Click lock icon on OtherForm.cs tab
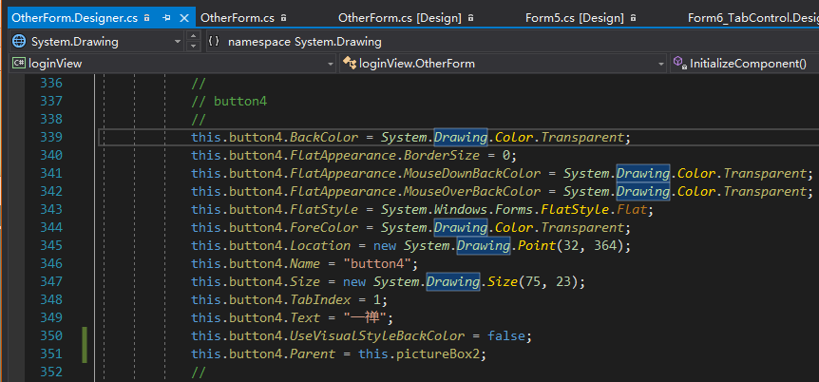819x382 pixels. click(284, 18)
